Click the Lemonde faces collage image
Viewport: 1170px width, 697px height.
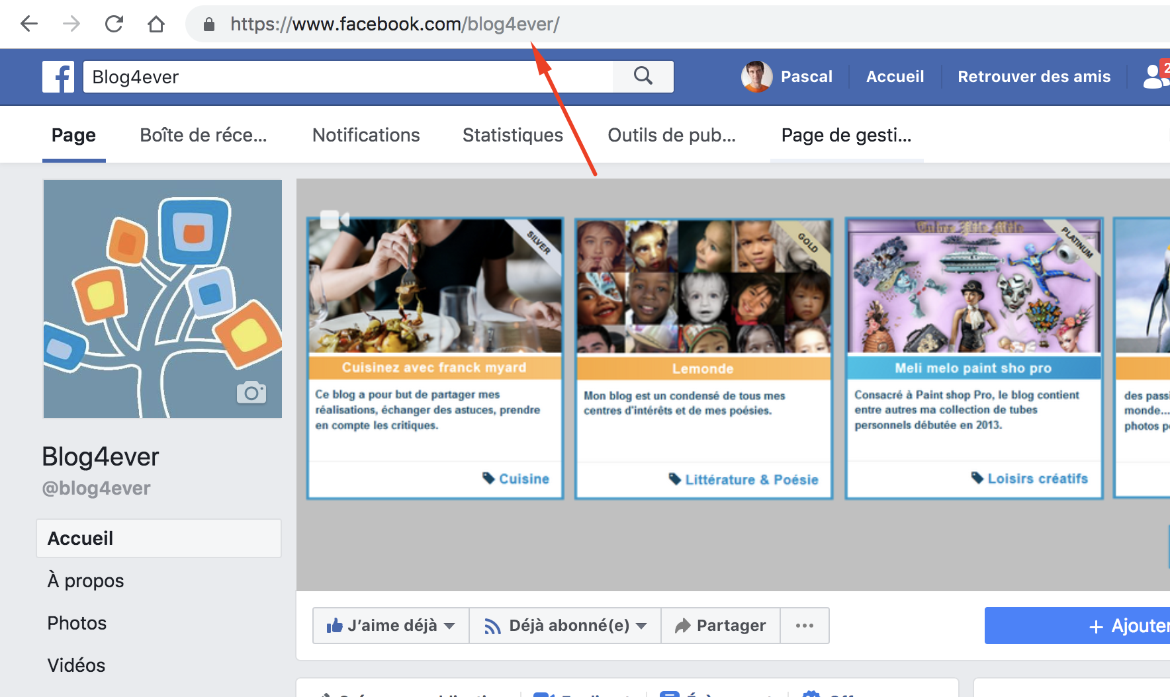703,287
